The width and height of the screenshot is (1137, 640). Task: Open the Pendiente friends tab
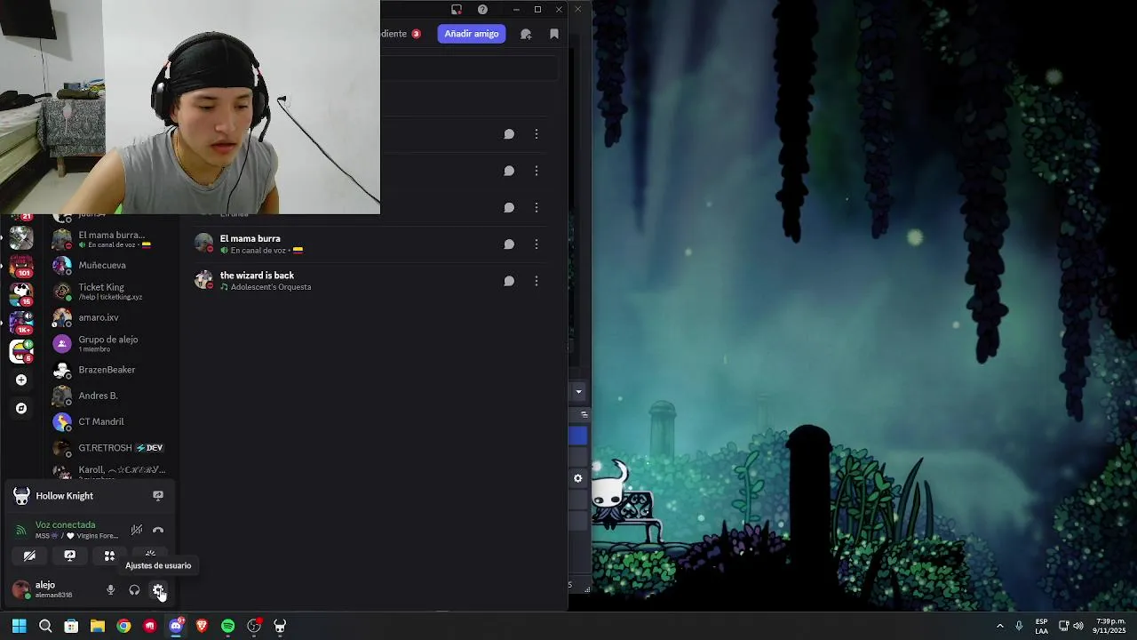400,34
